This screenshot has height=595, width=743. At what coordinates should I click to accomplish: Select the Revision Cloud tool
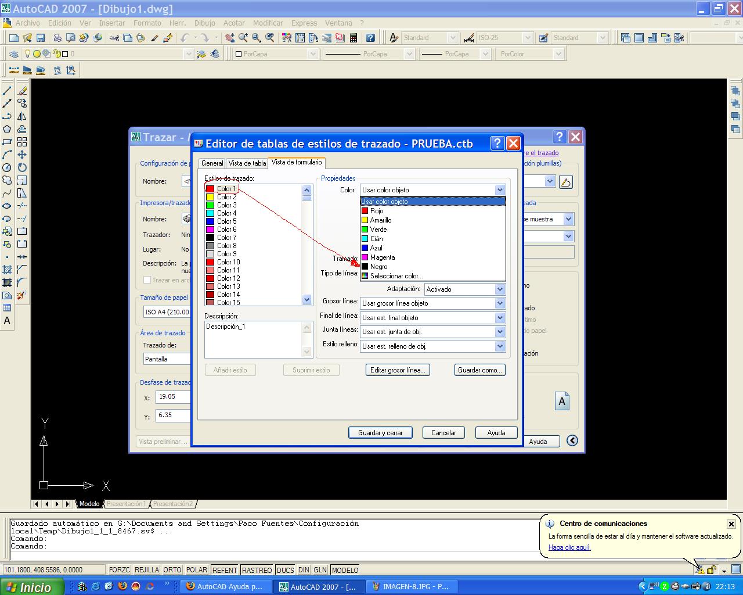coord(7,180)
